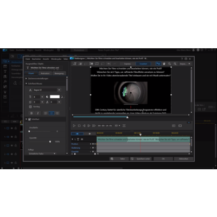Toggle the Kerning checkbox

(30, 107)
